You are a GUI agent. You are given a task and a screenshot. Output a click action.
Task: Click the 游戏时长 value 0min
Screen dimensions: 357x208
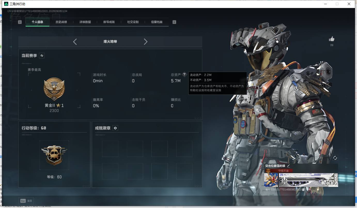point(98,81)
